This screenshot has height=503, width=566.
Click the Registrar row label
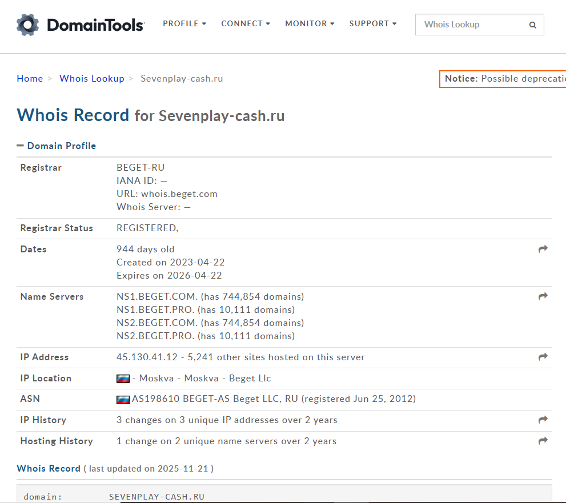coord(41,167)
